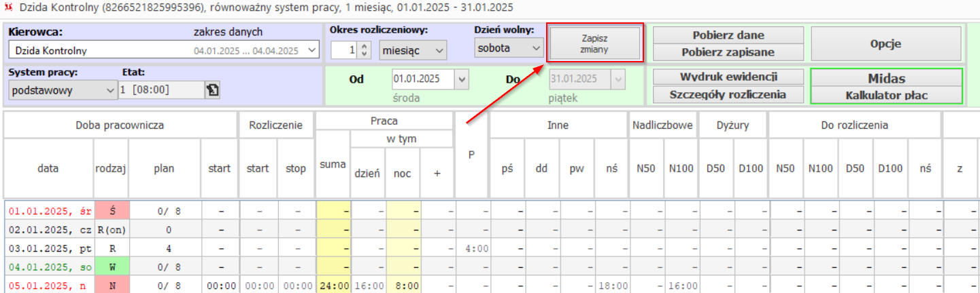Screen dimensions: 980x293
Task: Open the disabled Do date dropdown arrow
Action: [618, 79]
